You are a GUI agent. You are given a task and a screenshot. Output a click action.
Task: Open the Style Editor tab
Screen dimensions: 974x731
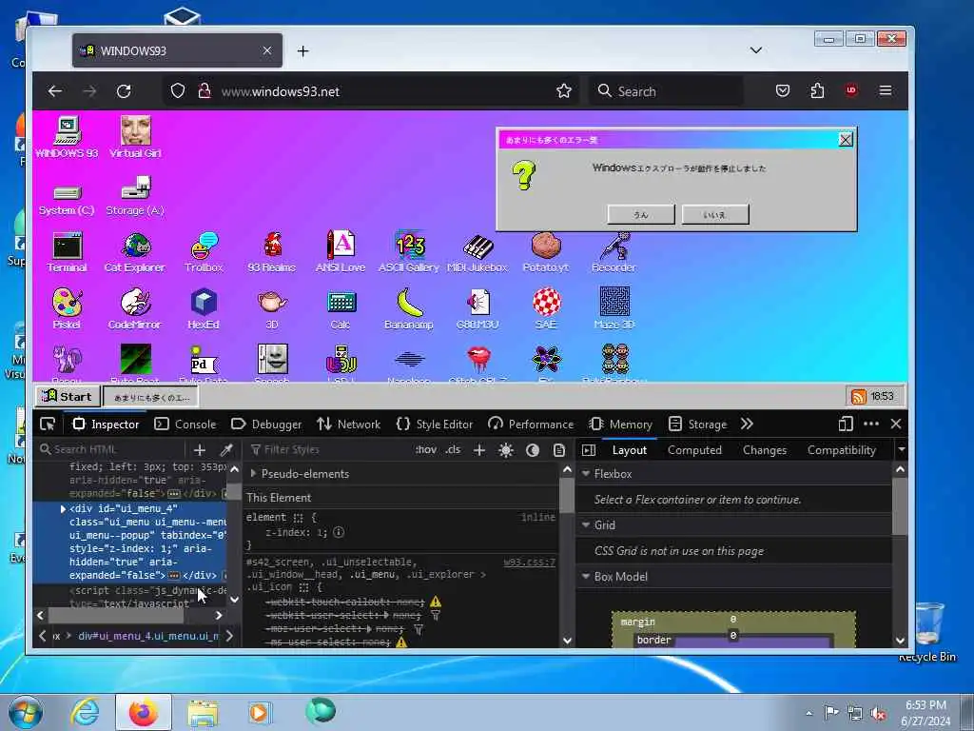(434, 424)
